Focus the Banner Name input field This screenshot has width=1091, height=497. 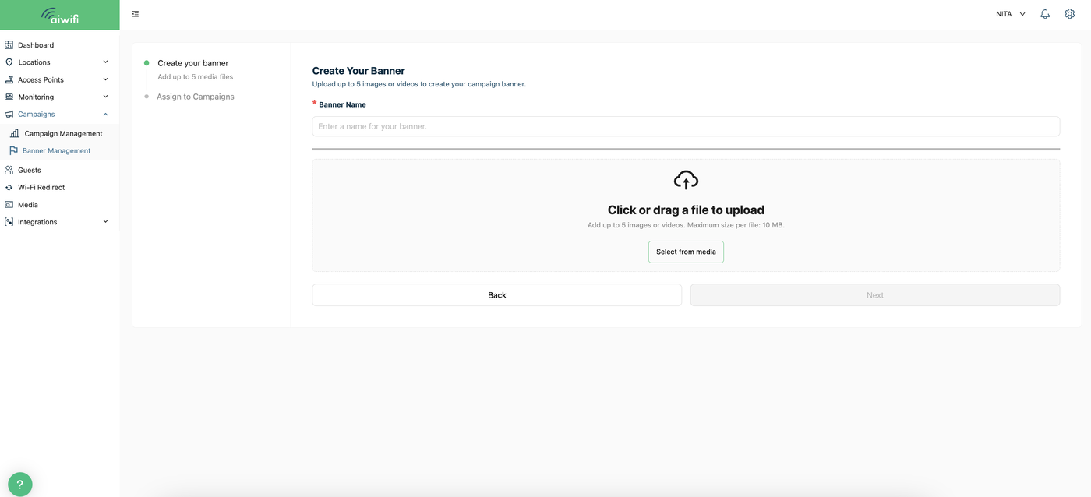coord(686,126)
